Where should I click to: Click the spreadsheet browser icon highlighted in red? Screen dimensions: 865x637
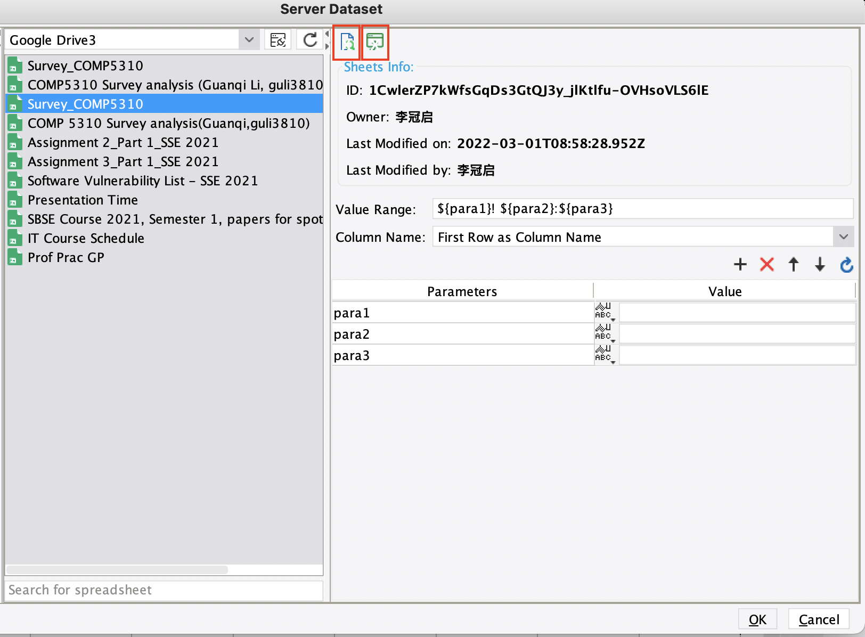pyautogui.click(x=375, y=43)
